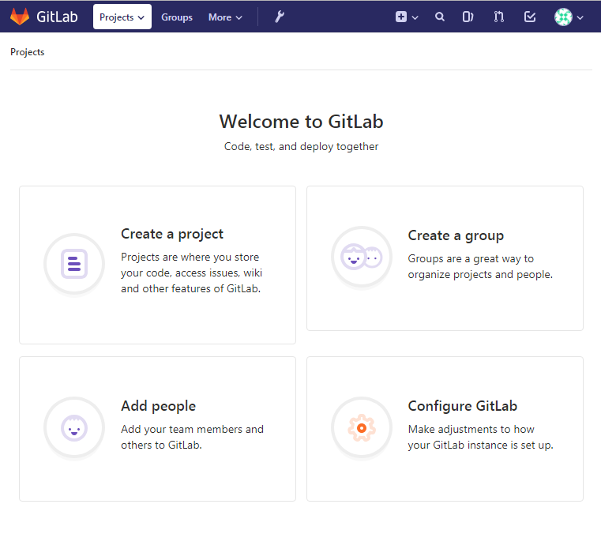This screenshot has height=549, width=601.
Task: Click the plus icon to create new
Action: (x=401, y=17)
